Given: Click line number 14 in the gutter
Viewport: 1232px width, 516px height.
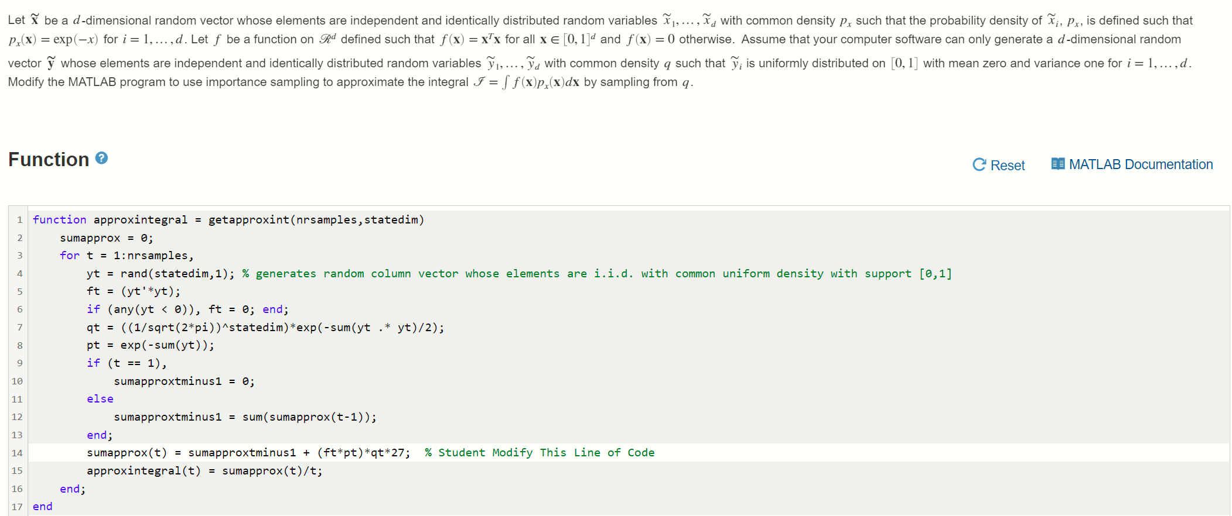Looking at the screenshot, I should point(17,453).
